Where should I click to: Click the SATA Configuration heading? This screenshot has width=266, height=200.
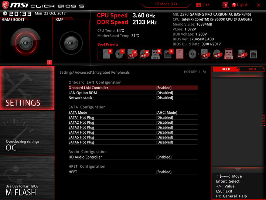click(87, 107)
